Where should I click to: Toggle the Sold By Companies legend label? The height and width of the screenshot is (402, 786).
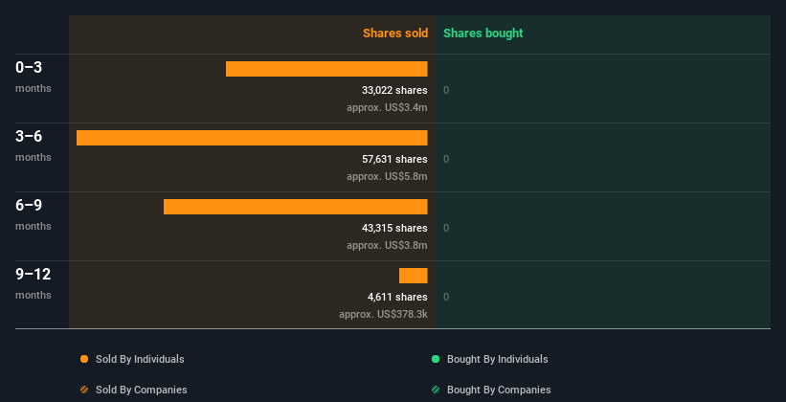[141, 390]
